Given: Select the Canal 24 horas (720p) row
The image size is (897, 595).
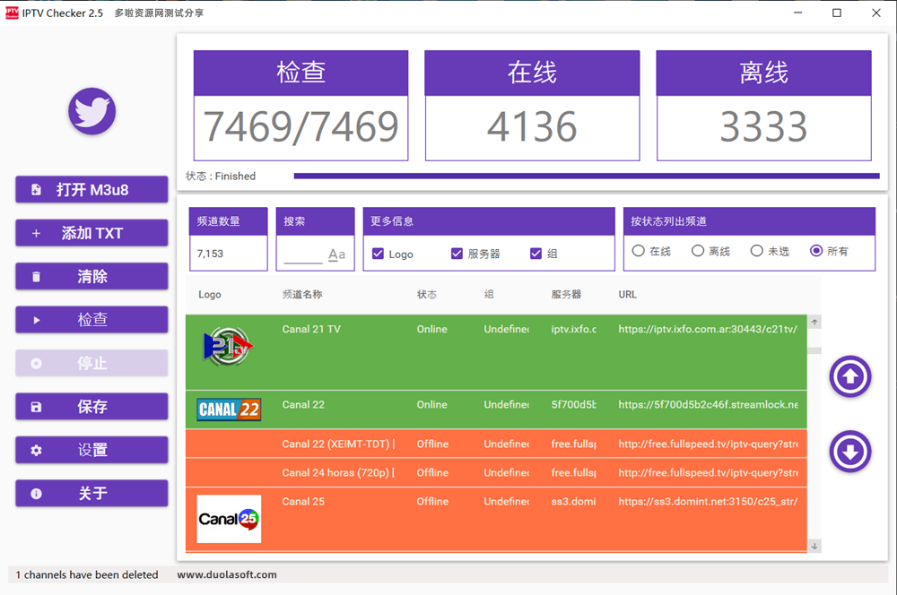Looking at the screenshot, I should click(x=496, y=473).
